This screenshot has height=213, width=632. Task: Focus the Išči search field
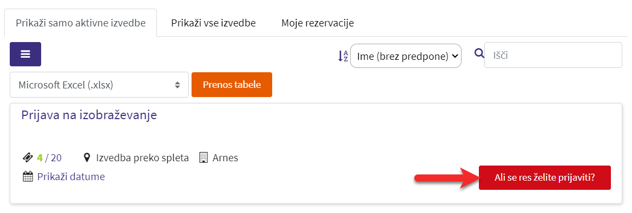[553, 55]
